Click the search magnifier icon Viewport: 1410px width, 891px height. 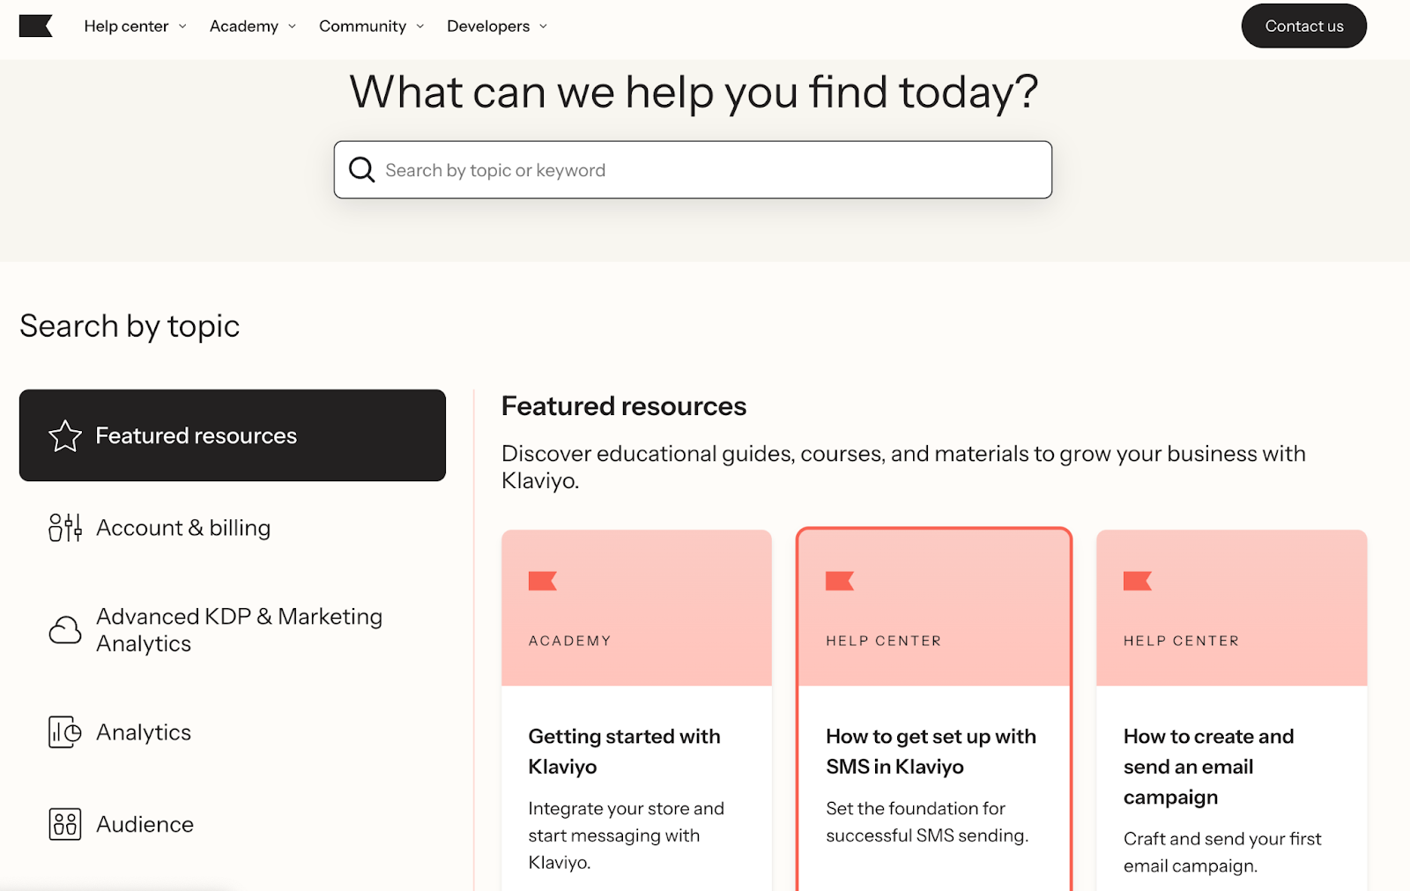coord(361,169)
